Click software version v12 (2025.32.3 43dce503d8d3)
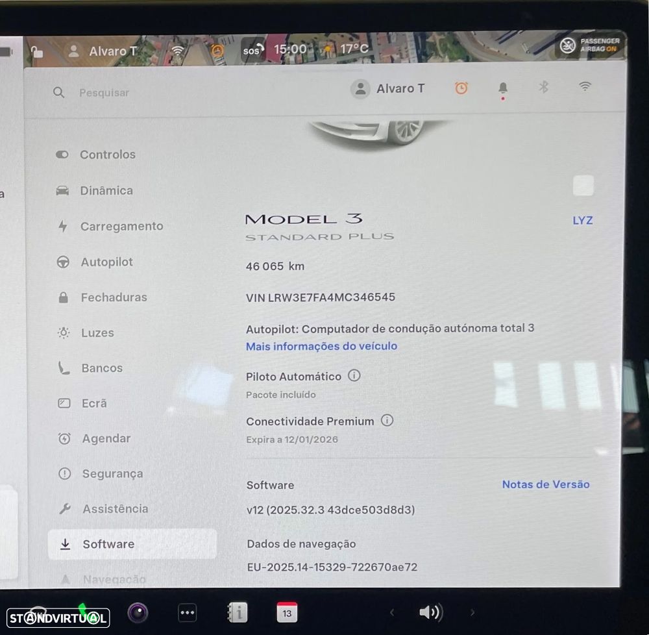The image size is (649, 635). tap(330, 510)
